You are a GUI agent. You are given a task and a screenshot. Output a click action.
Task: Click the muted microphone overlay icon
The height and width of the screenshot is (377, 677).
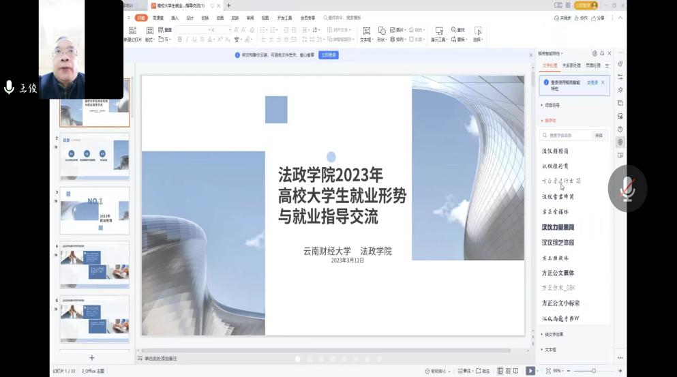click(627, 189)
